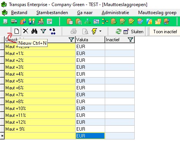
Task: Select the Maut +7% cell
Action: [40, 95]
